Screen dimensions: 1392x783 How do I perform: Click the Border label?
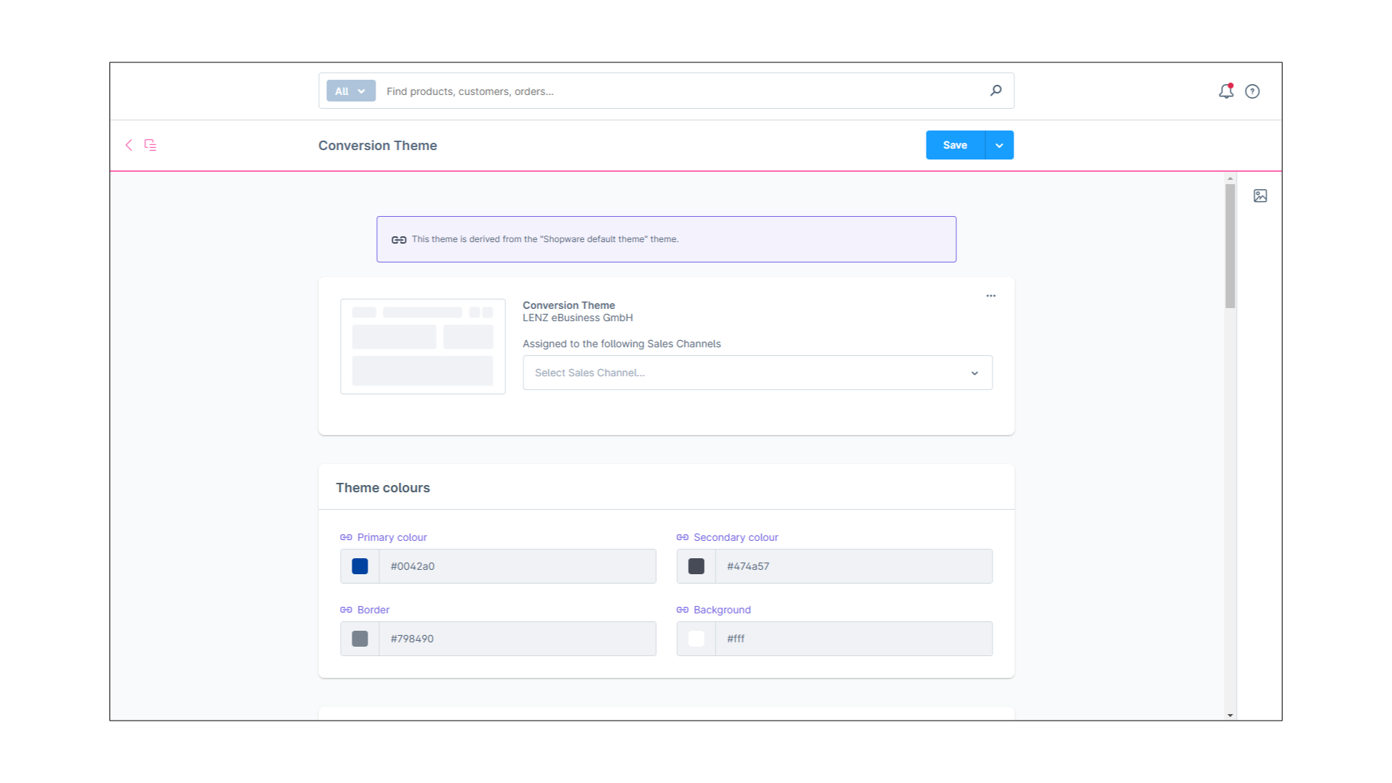[x=373, y=610]
